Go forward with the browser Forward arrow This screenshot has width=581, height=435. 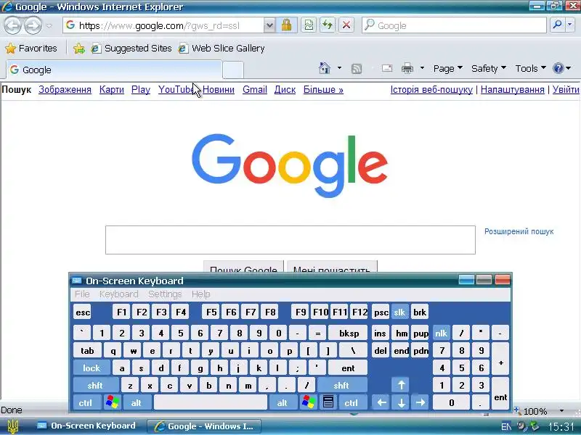click(x=33, y=25)
